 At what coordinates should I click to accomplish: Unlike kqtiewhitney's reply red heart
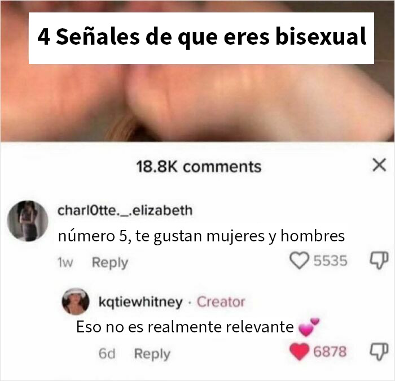[x=299, y=352]
